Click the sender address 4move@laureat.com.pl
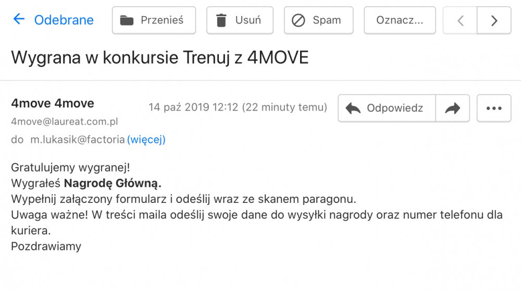Image resolution: width=521 pixels, height=290 pixels. point(65,122)
